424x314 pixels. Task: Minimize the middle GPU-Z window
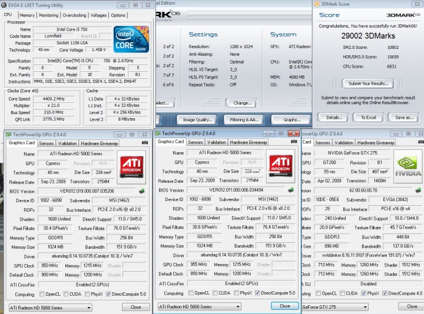point(269,133)
